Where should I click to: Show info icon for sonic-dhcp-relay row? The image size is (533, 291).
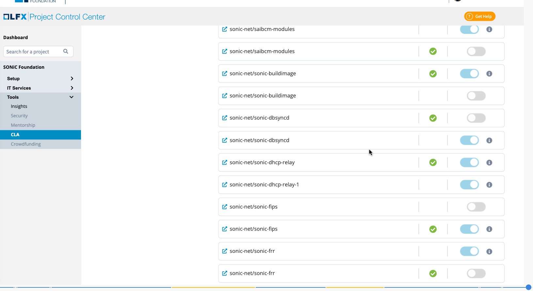(x=489, y=163)
